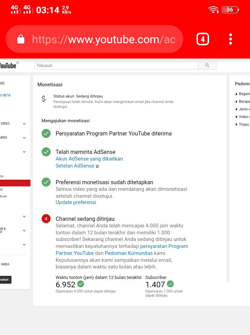Expand the AN & sidebar section chevron

(x=24, y=231)
